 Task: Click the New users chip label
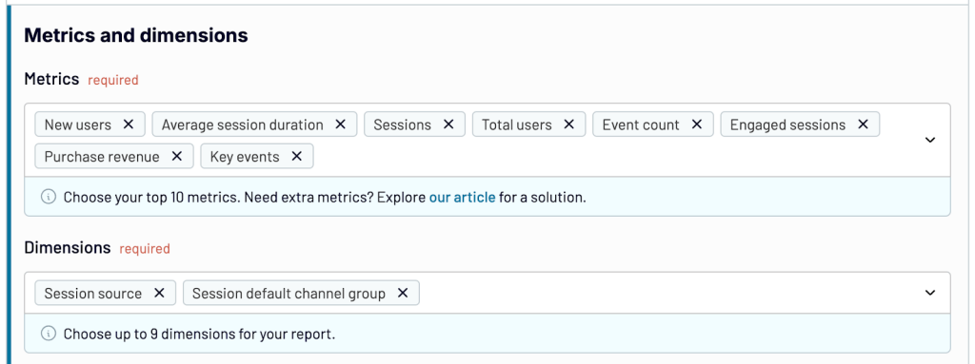[x=78, y=125]
